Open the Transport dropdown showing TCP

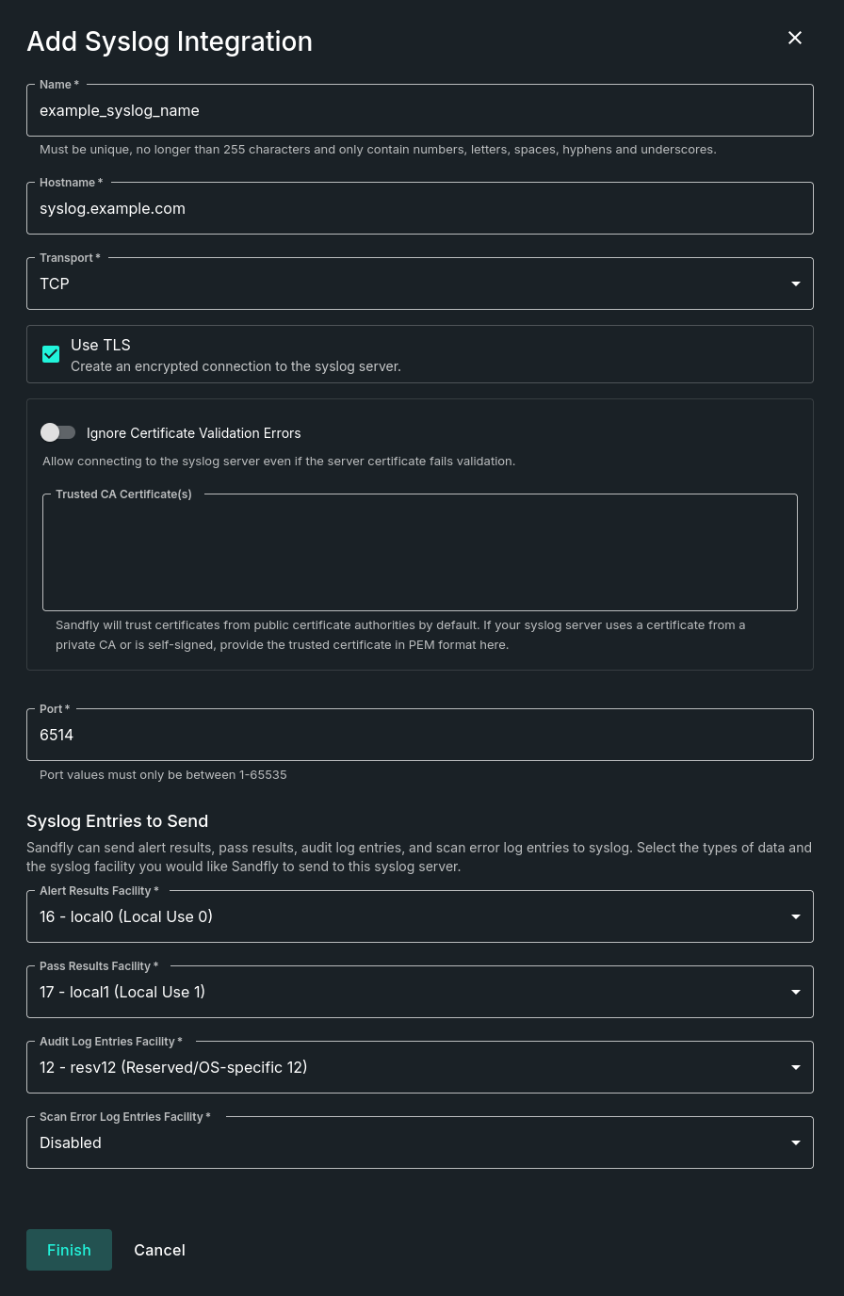[x=420, y=283]
